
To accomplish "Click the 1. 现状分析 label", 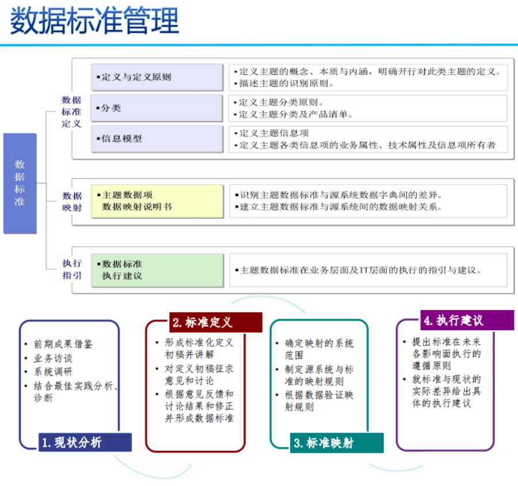I will (85, 442).
